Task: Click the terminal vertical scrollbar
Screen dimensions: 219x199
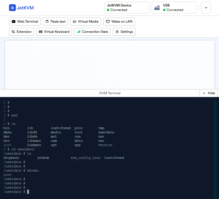Action: point(215,149)
